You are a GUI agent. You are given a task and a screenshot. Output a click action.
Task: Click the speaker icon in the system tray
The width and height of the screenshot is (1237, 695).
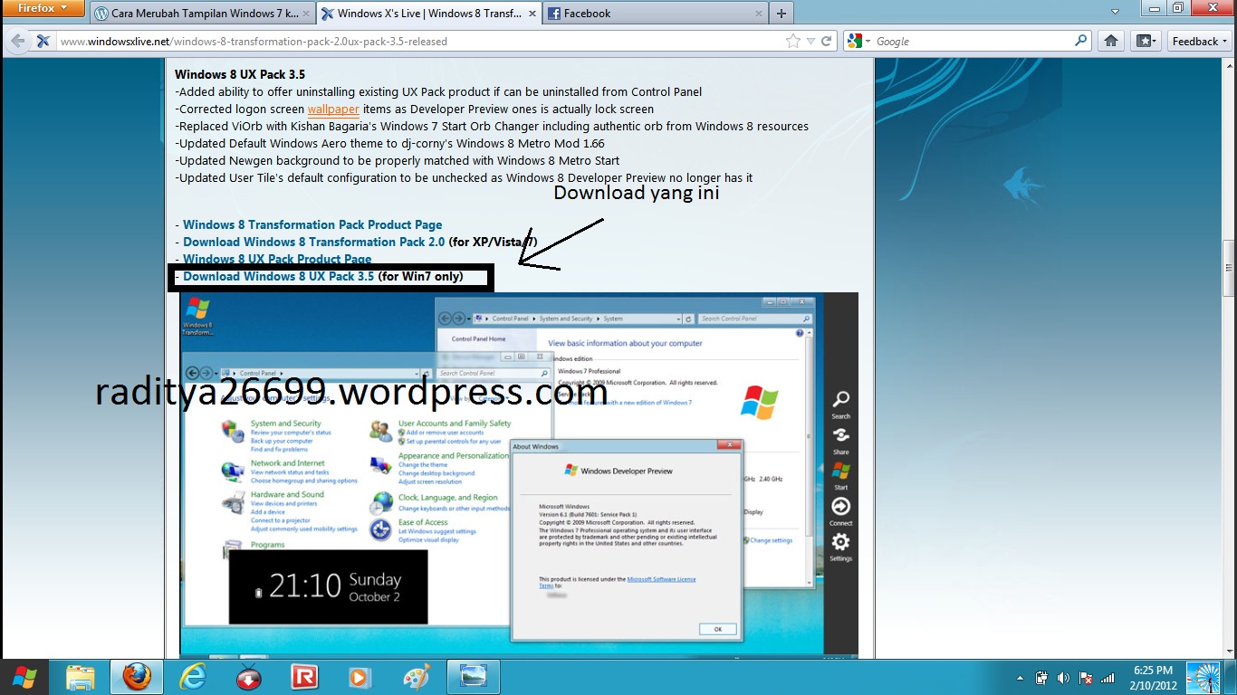[1063, 676]
